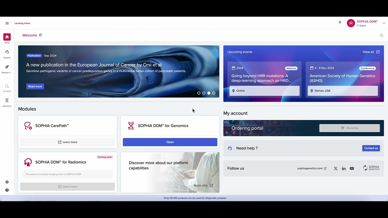Open Release notes rocket icon
The width and height of the screenshot is (388, 218).
coord(7,67)
